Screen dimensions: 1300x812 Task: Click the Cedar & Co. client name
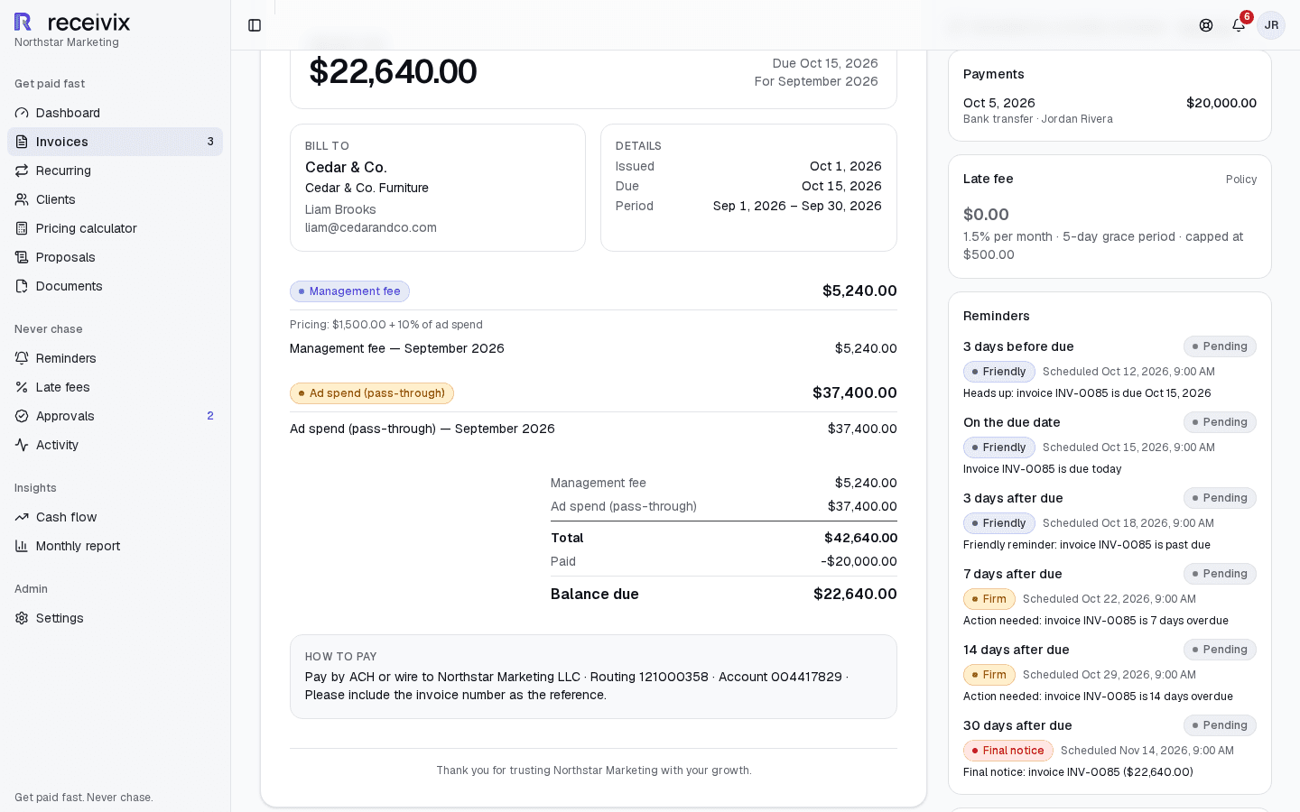346,167
